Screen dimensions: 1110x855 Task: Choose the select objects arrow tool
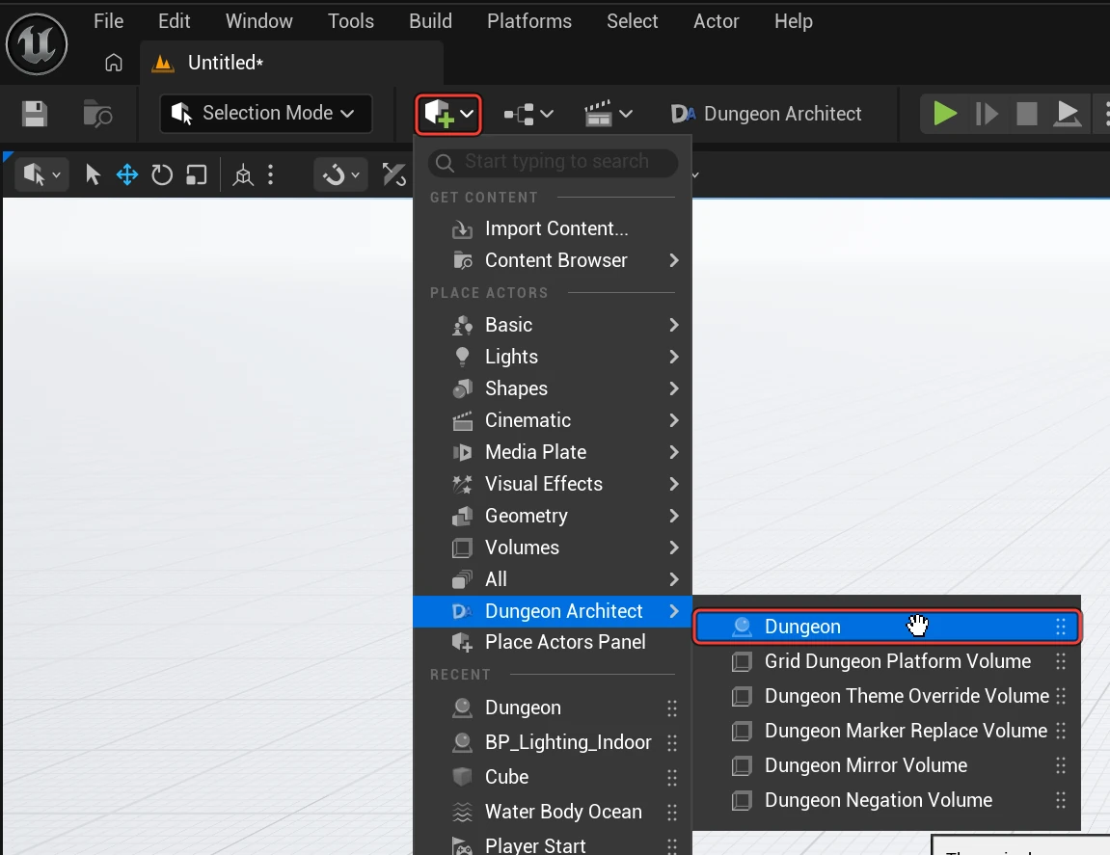[93, 174]
